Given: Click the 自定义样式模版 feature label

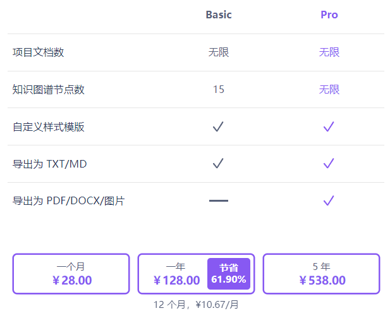Looking at the screenshot, I should (49, 127).
